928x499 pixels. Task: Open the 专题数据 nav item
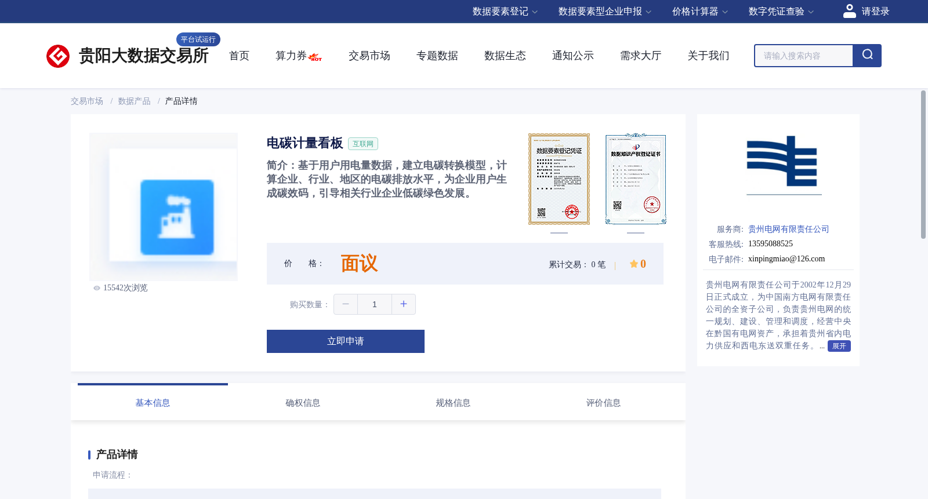pyautogui.click(x=437, y=56)
